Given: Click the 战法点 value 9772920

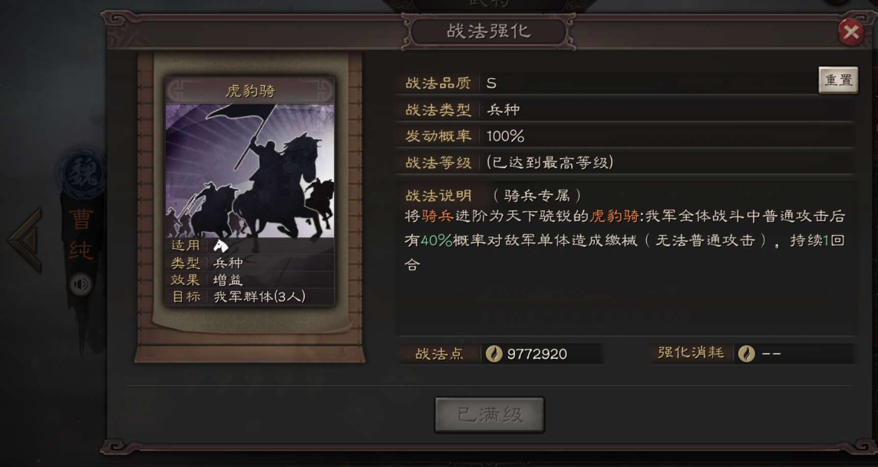Looking at the screenshot, I should point(536,354).
